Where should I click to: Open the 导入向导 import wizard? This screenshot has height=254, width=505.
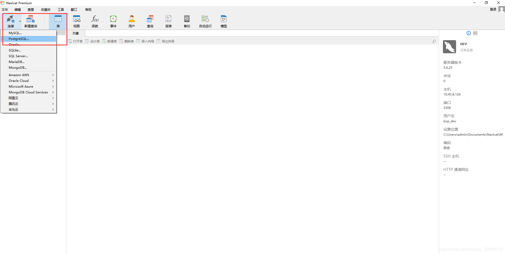coord(145,41)
